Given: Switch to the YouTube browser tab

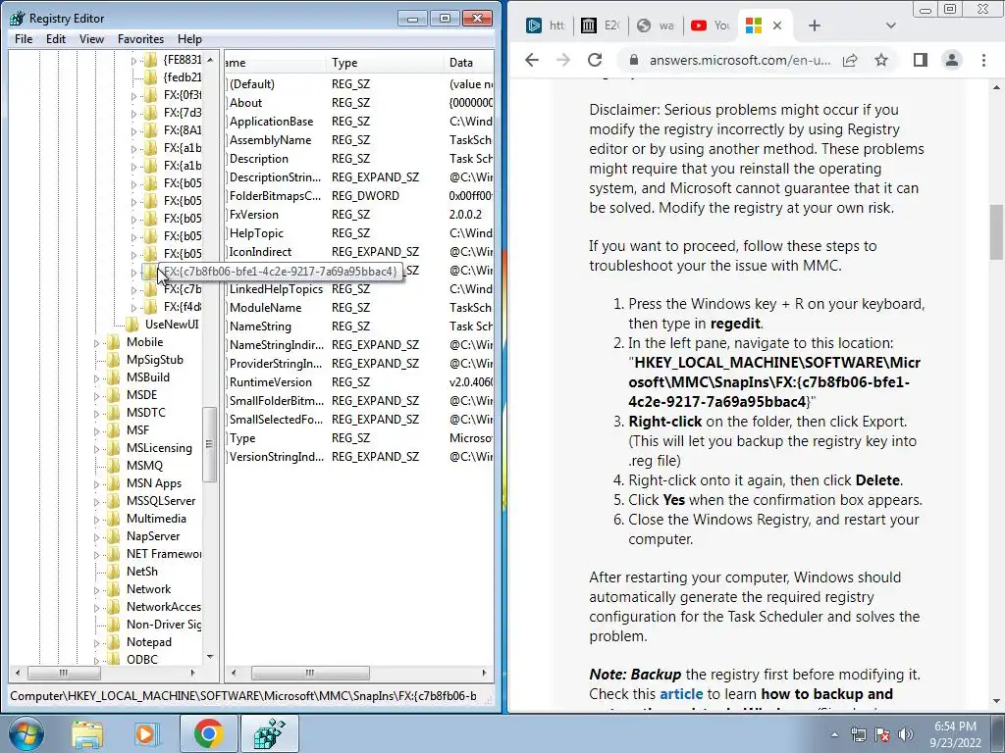Looking at the screenshot, I should tap(711, 25).
